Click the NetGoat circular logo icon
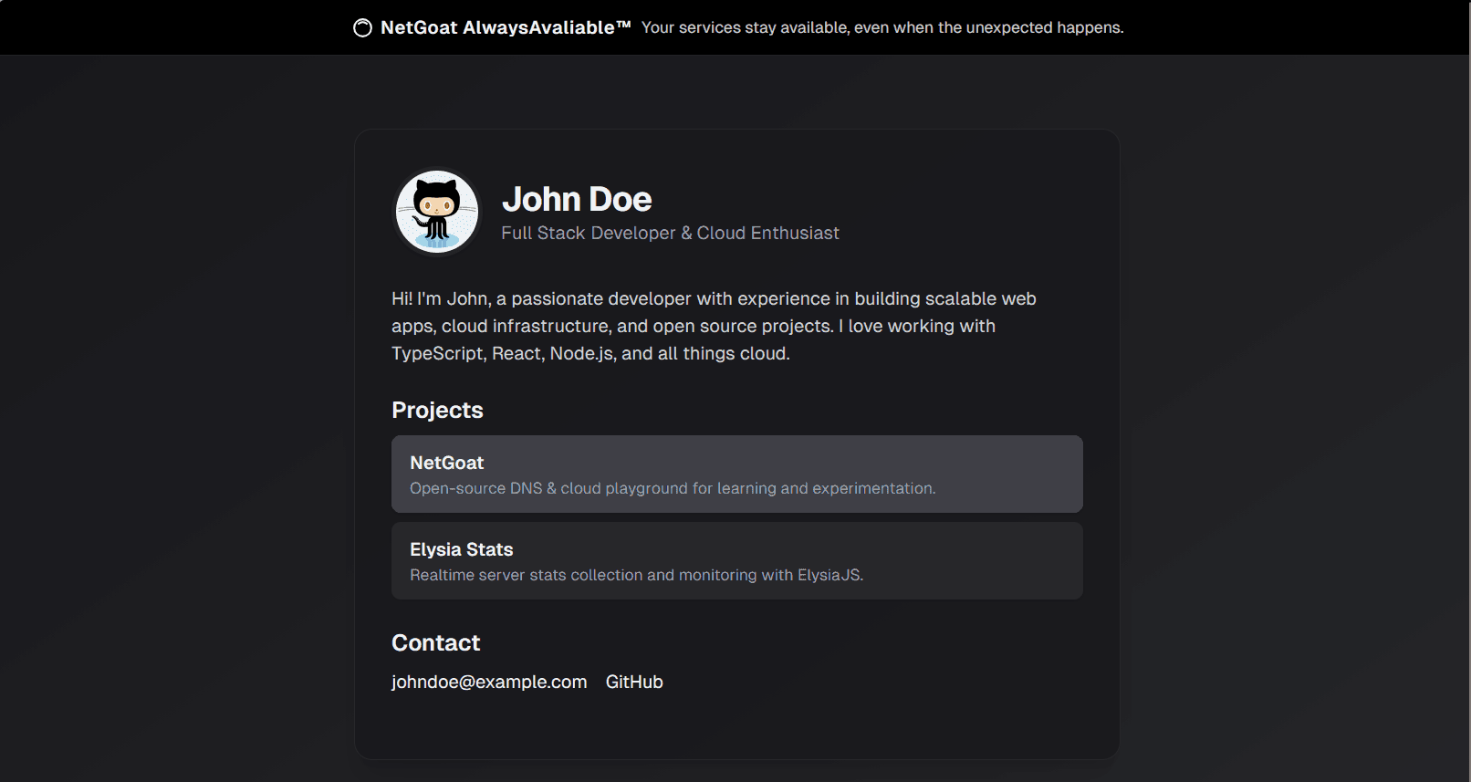The image size is (1471, 782). tap(362, 27)
